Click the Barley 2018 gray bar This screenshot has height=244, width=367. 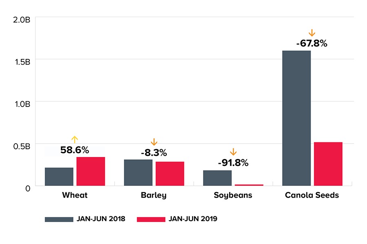138,172
